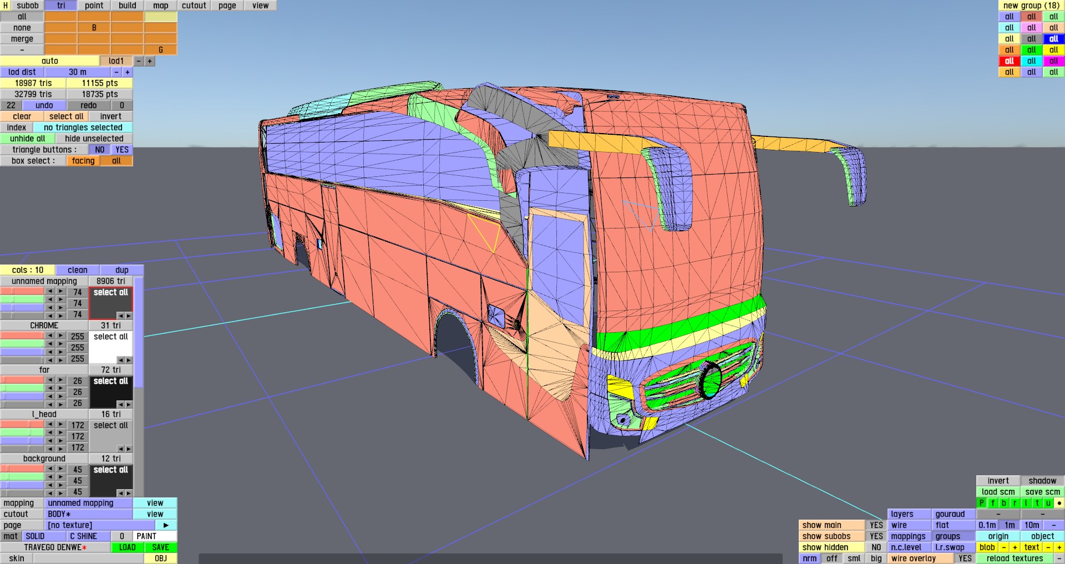Shrink blob size with its minus button
1065x564 pixels.
1004,547
